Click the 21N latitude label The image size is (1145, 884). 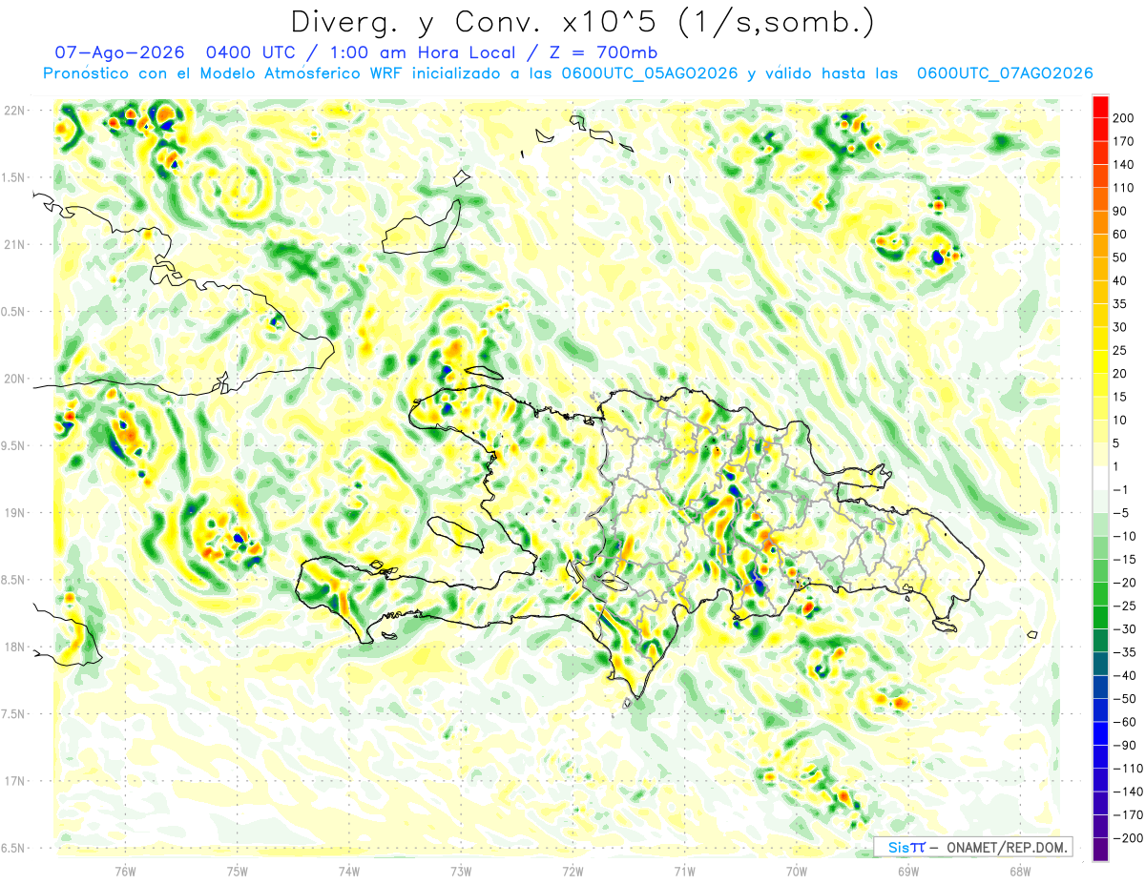click(x=15, y=244)
